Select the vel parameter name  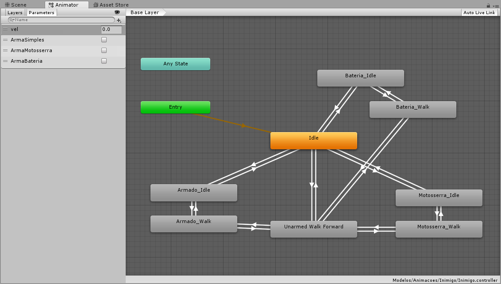tap(14, 29)
